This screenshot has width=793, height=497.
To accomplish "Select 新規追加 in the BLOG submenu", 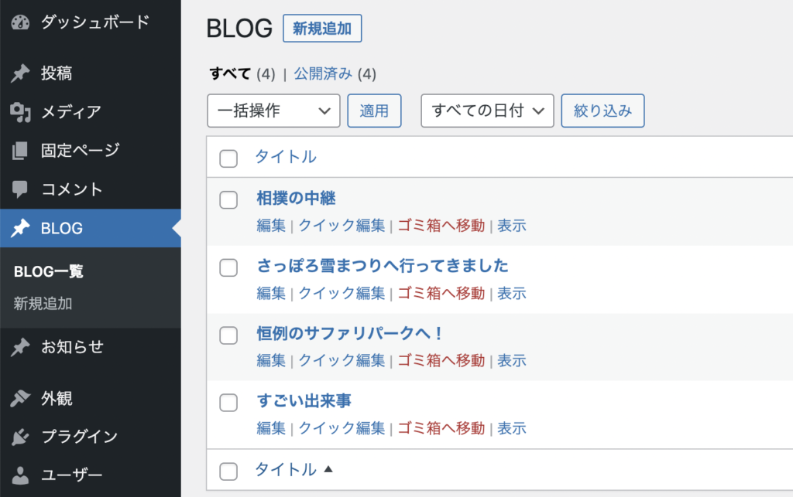I will tap(43, 304).
